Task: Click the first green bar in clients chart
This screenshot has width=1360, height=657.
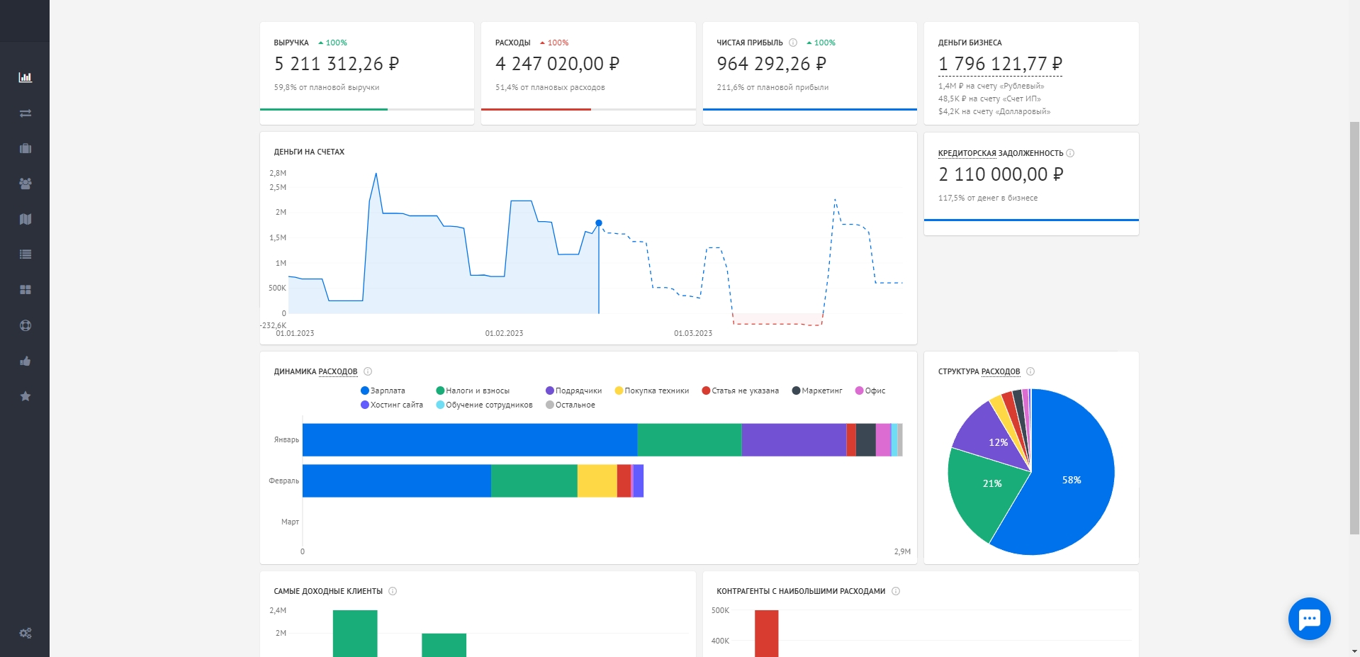Action: [x=355, y=634]
